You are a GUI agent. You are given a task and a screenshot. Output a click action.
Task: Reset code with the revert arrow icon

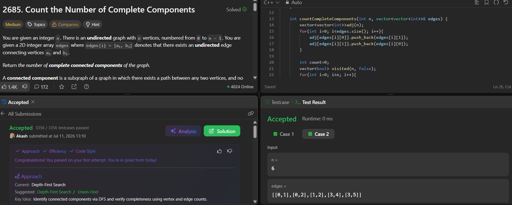pyautogui.click(x=506, y=3)
